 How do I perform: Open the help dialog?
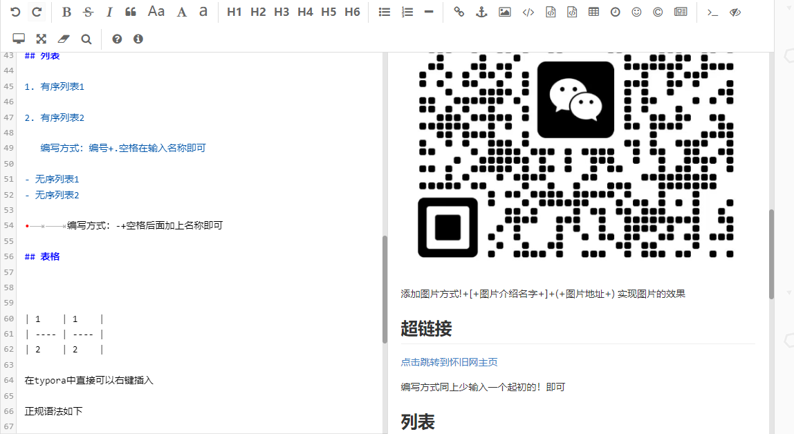pyautogui.click(x=117, y=39)
